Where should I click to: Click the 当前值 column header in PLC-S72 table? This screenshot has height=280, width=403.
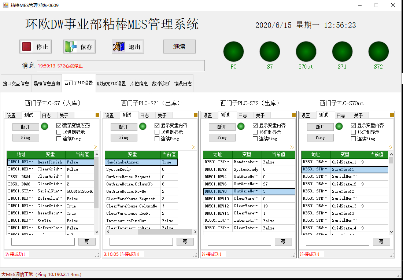pos(278,155)
